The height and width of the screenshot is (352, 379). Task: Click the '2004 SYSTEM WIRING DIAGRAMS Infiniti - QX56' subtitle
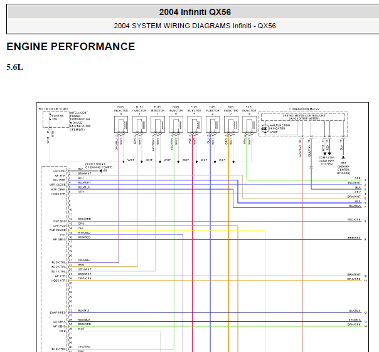(195, 26)
